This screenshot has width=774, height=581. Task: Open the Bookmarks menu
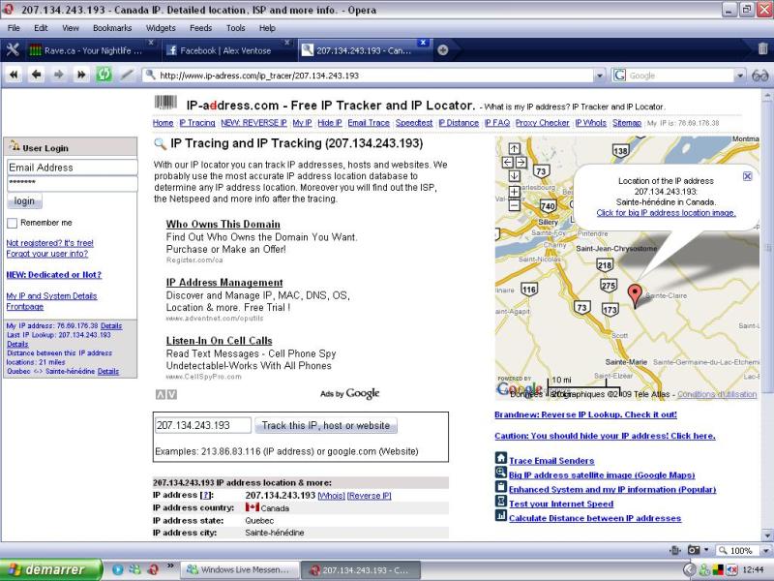click(x=112, y=28)
